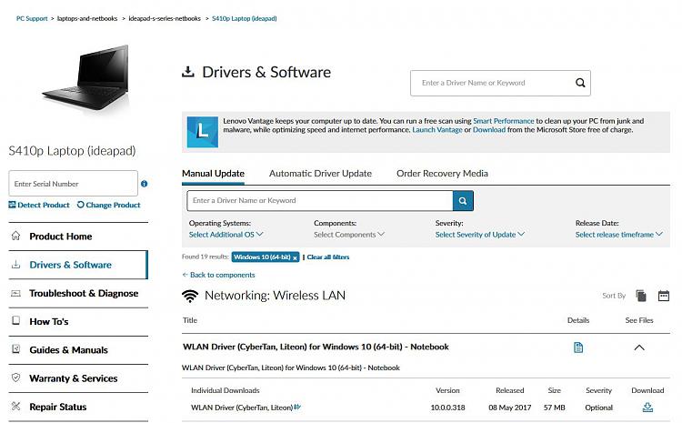Click the magnifier in top search box
Screen dimensions: 682x423
(x=580, y=83)
